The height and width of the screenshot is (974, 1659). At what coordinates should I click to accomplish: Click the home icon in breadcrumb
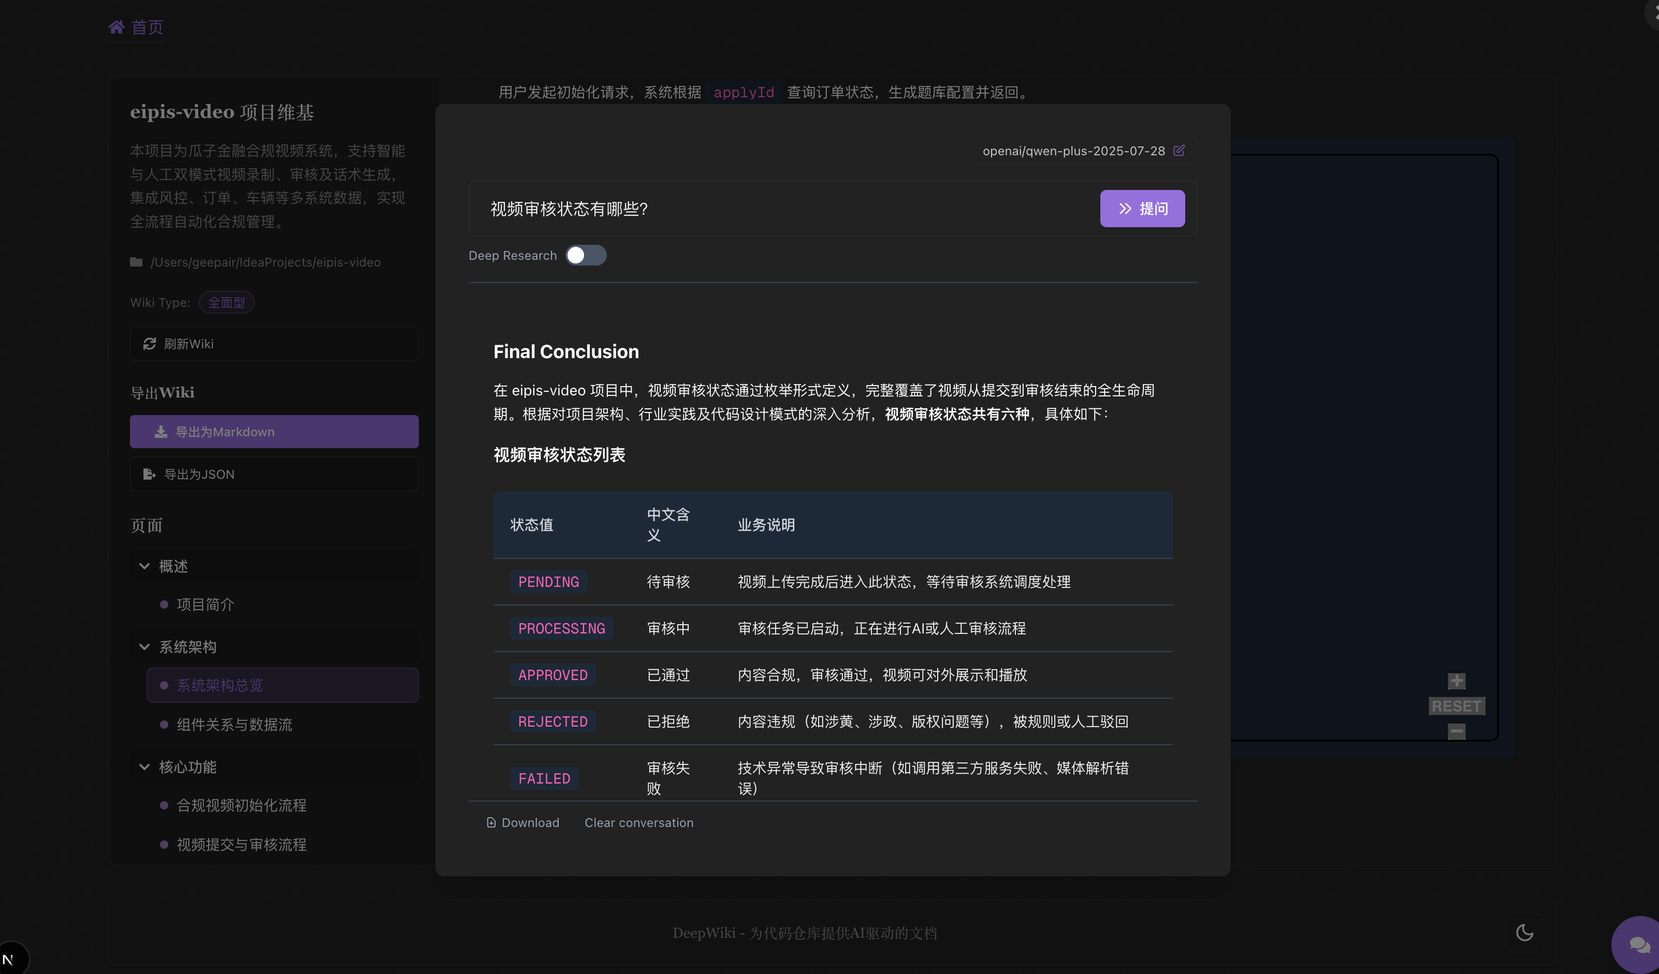116,27
